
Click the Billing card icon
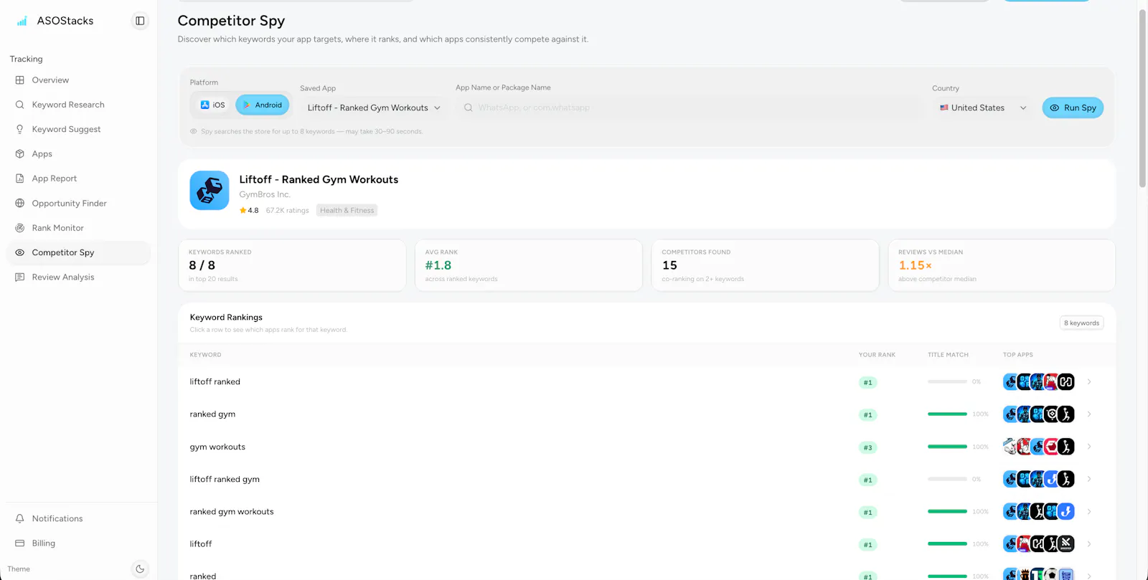(x=20, y=543)
